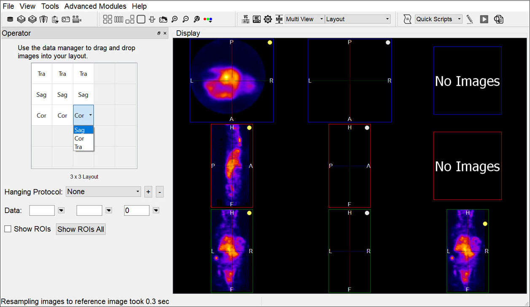Open the Advanced Modules menu
This screenshot has width=530, height=307.
pyautogui.click(x=95, y=6)
